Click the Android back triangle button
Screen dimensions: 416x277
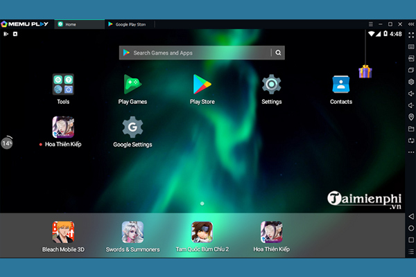[x=411, y=216]
